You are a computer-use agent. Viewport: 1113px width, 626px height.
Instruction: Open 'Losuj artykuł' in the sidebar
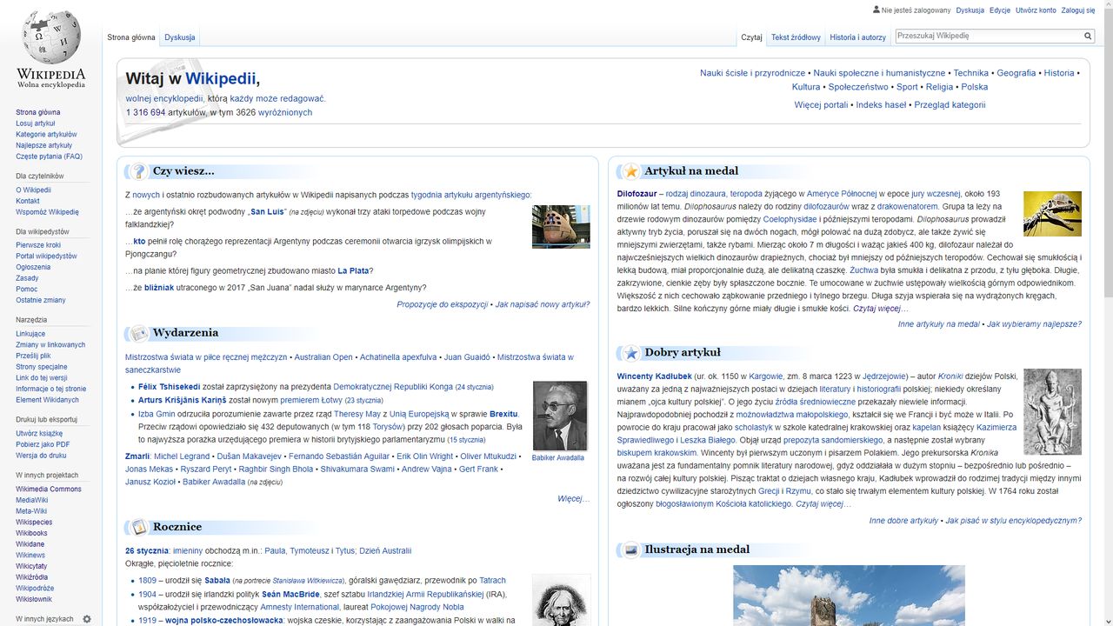tap(36, 123)
